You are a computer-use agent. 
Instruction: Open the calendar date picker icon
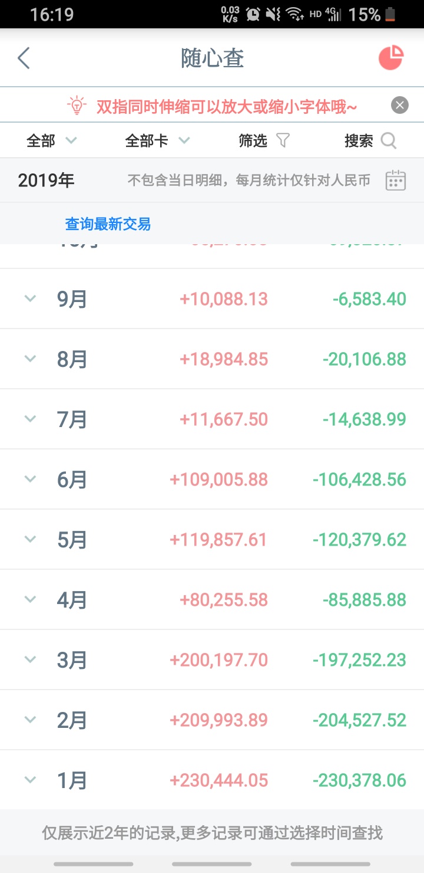(x=396, y=180)
